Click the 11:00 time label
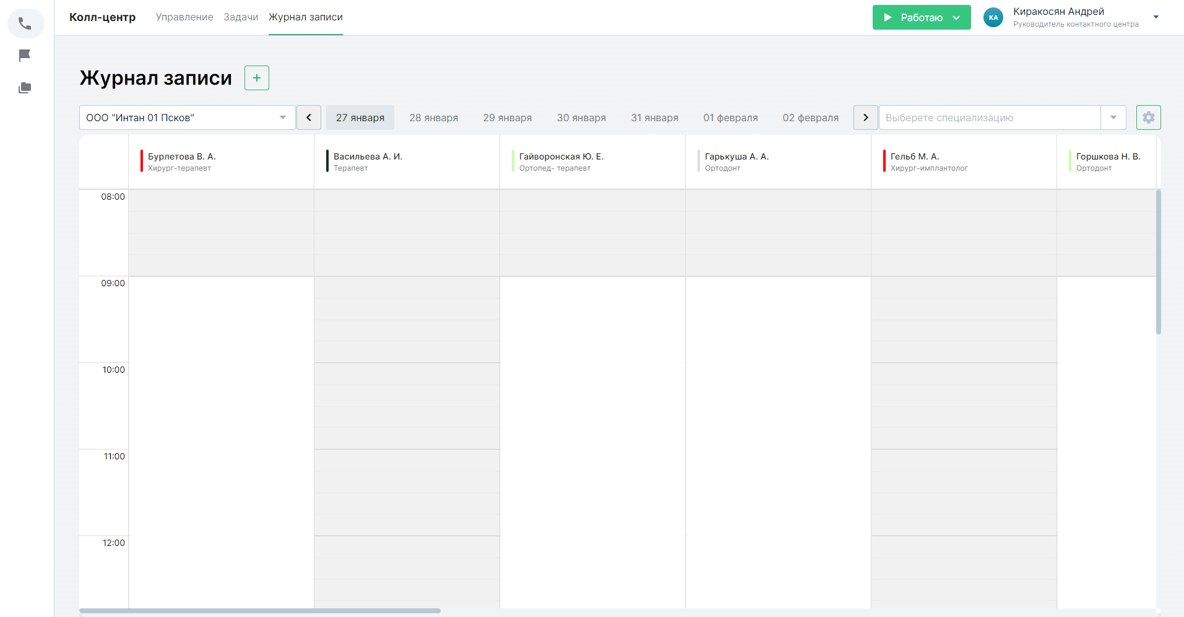The image size is (1184, 617). tap(115, 456)
